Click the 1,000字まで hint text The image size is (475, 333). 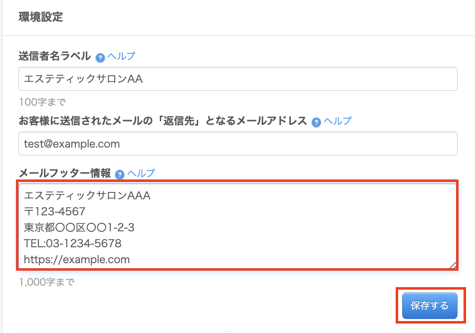46,282
